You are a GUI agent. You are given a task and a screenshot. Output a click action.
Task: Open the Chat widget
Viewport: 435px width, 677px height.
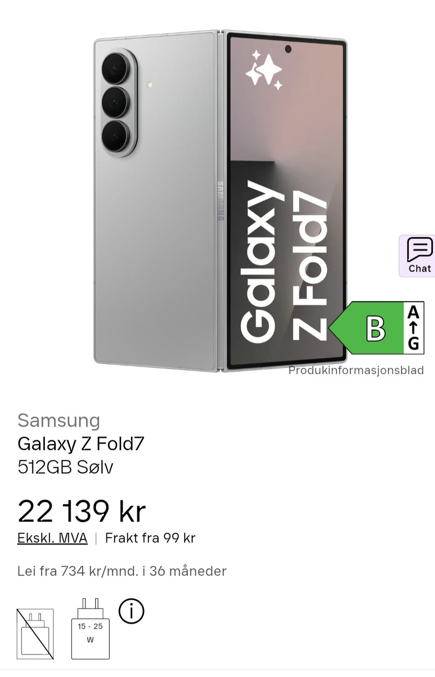417,256
